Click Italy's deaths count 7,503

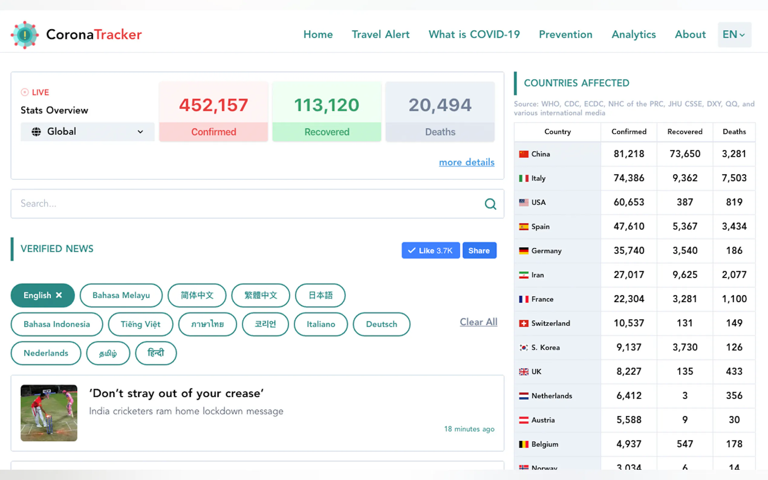(x=734, y=178)
